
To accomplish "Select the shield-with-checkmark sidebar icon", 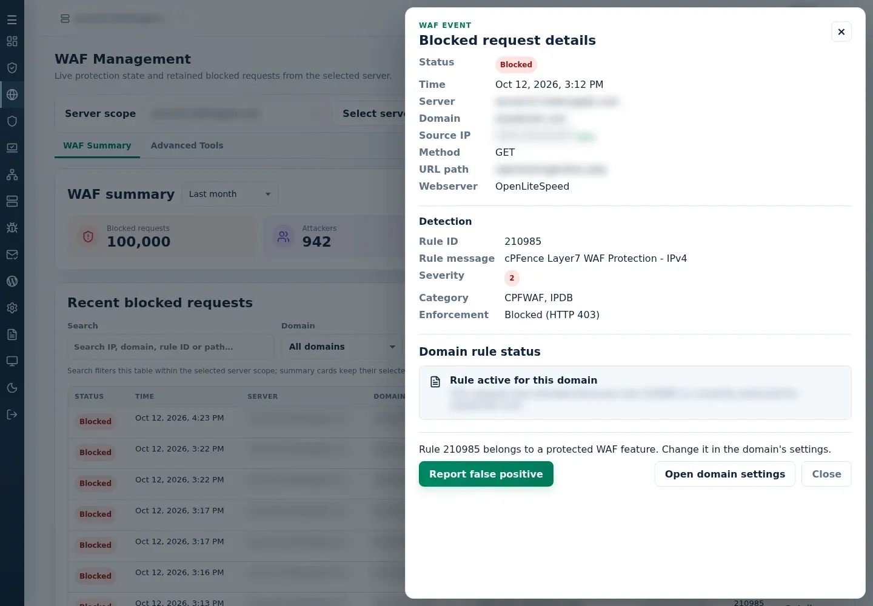I will (x=12, y=68).
